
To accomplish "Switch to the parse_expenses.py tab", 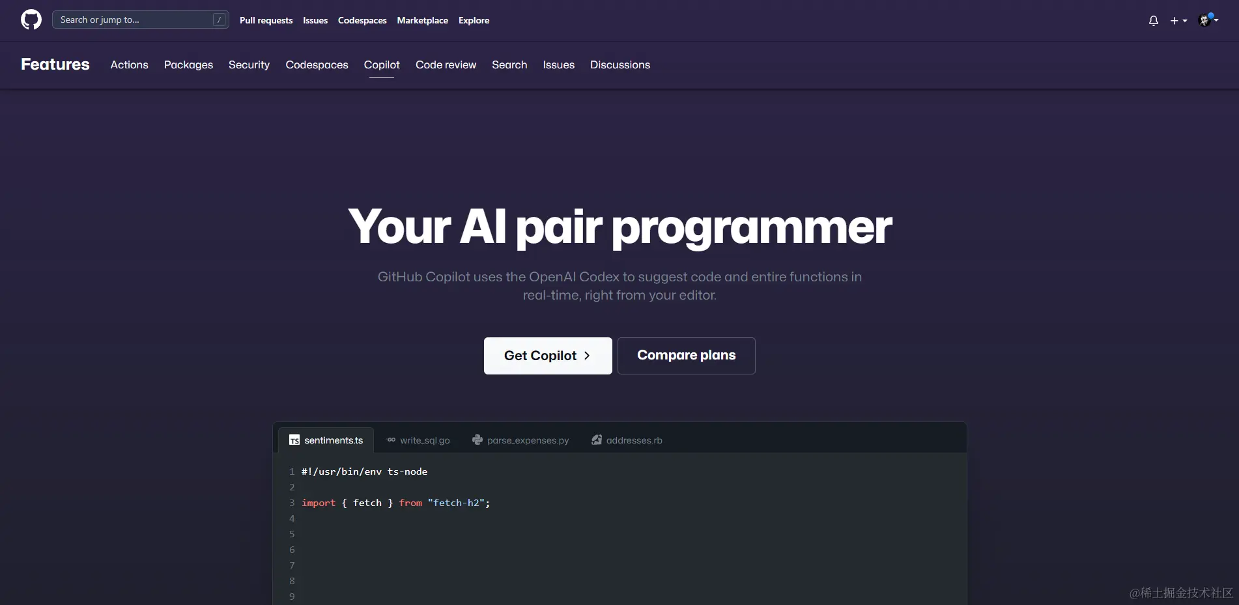I will click(520, 440).
